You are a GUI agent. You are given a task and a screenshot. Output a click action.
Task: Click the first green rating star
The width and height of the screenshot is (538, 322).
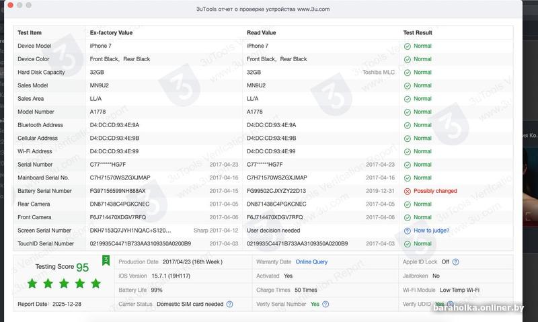(32, 284)
